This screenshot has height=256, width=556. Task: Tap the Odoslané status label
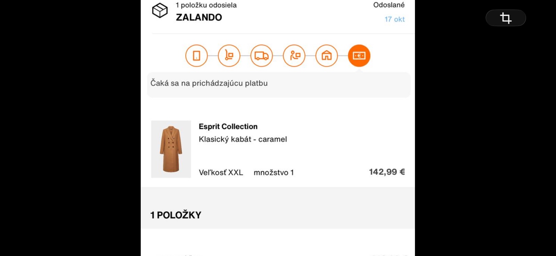pos(389,5)
